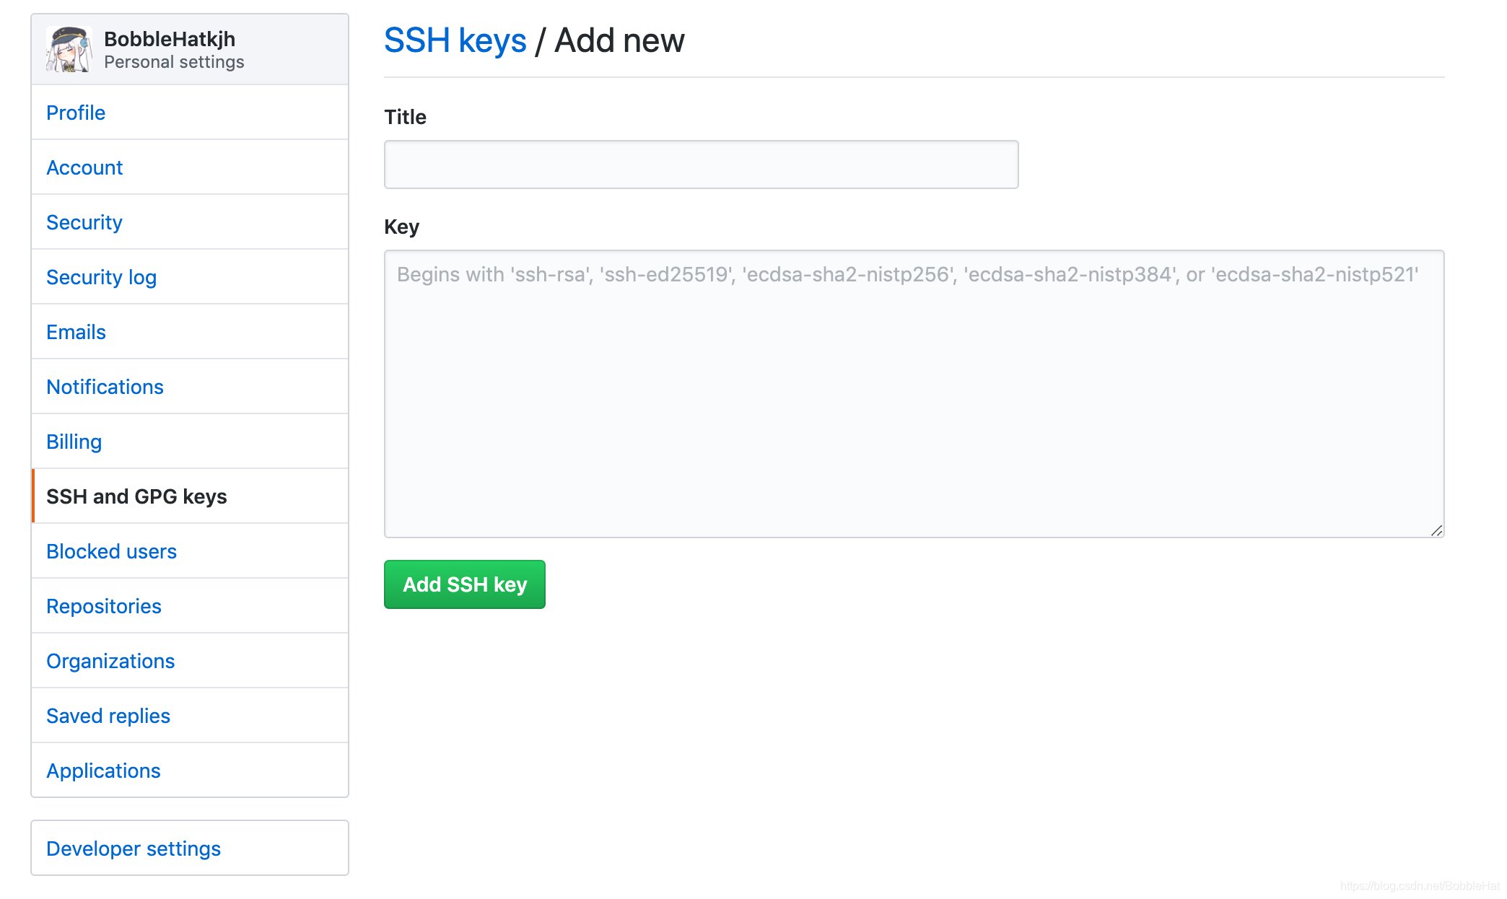Open the Organizations settings page
The width and height of the screenshot is (1507, 899).
[110, 661]
